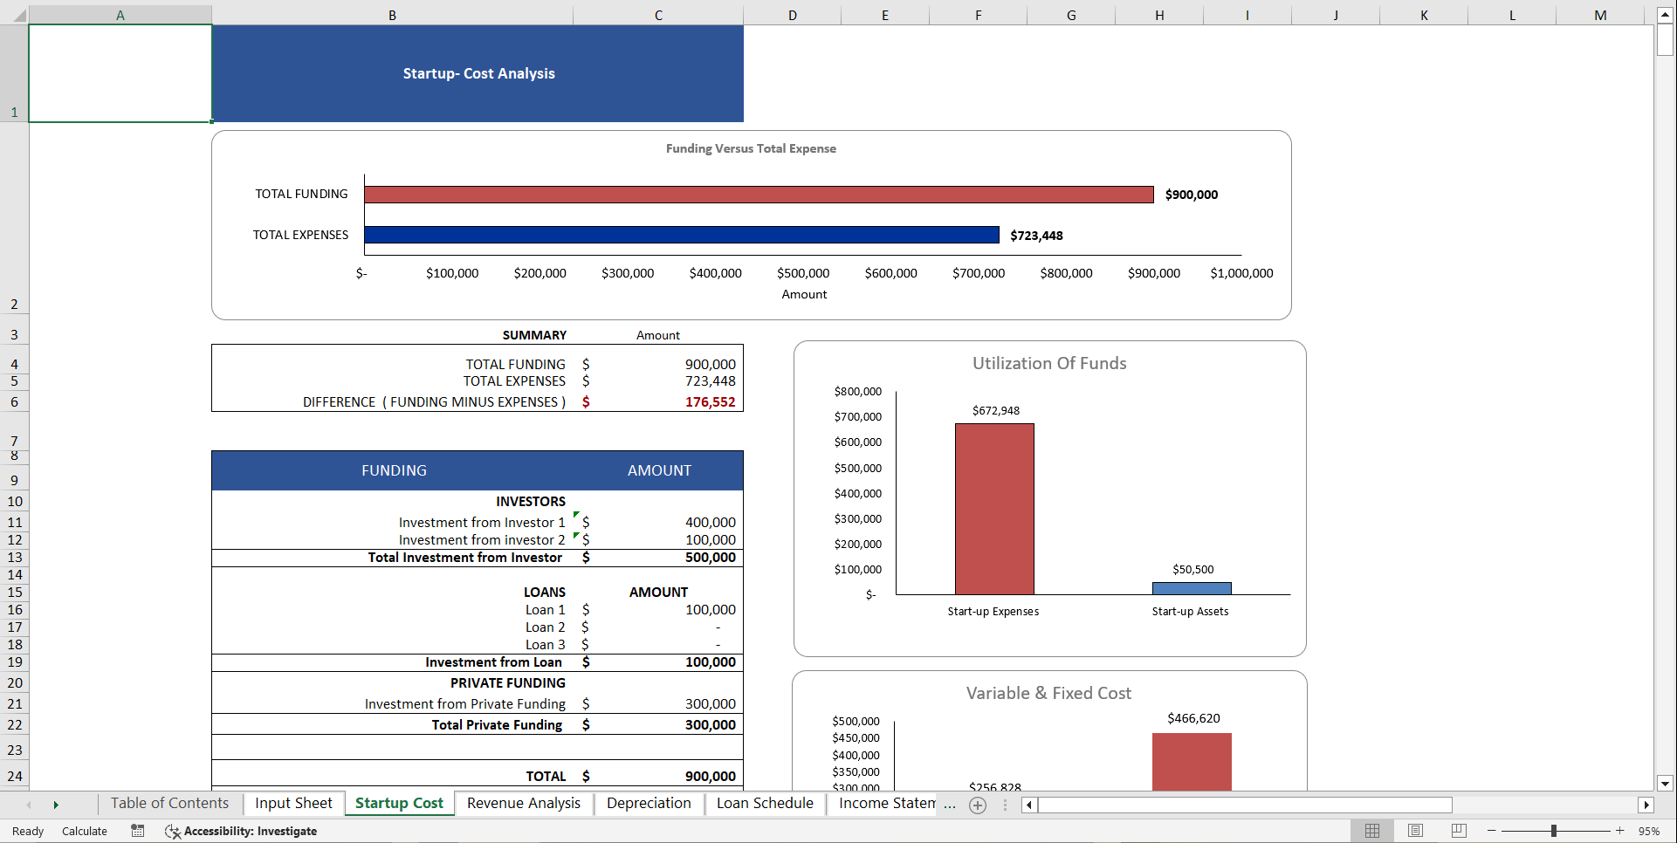This screenshot has width=1677, height=843.
Task: Open the hidden sheets ellipsis menu
Action: point(949,805)
